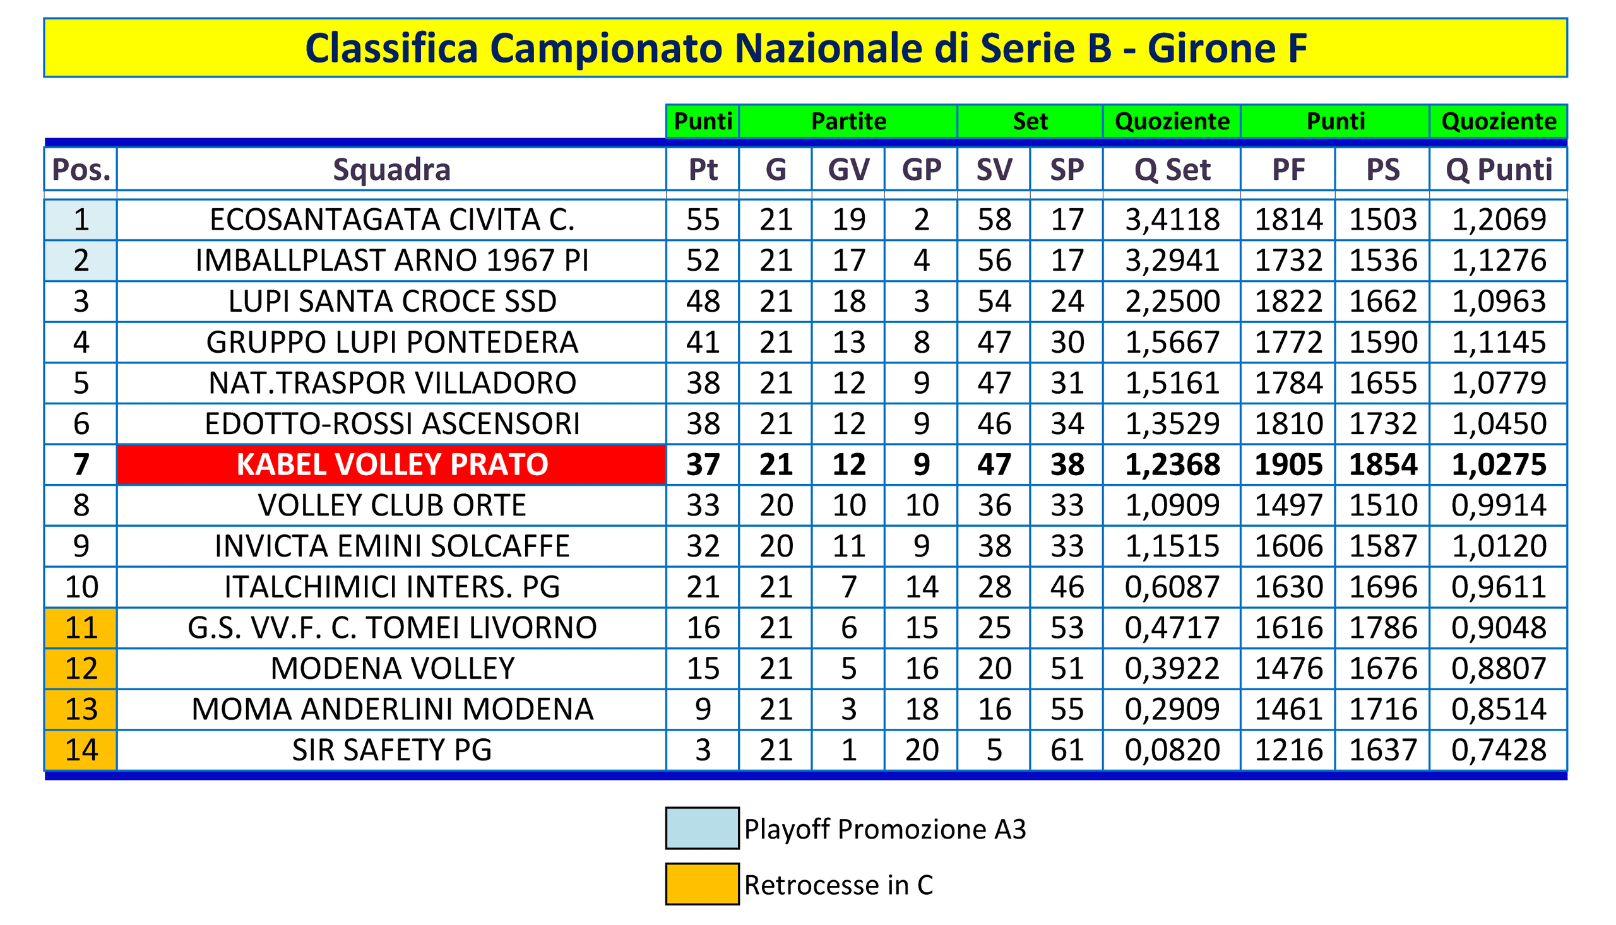Click the Pos. column header
This screenshot has height=925, width=1616.
pos(81,169)
